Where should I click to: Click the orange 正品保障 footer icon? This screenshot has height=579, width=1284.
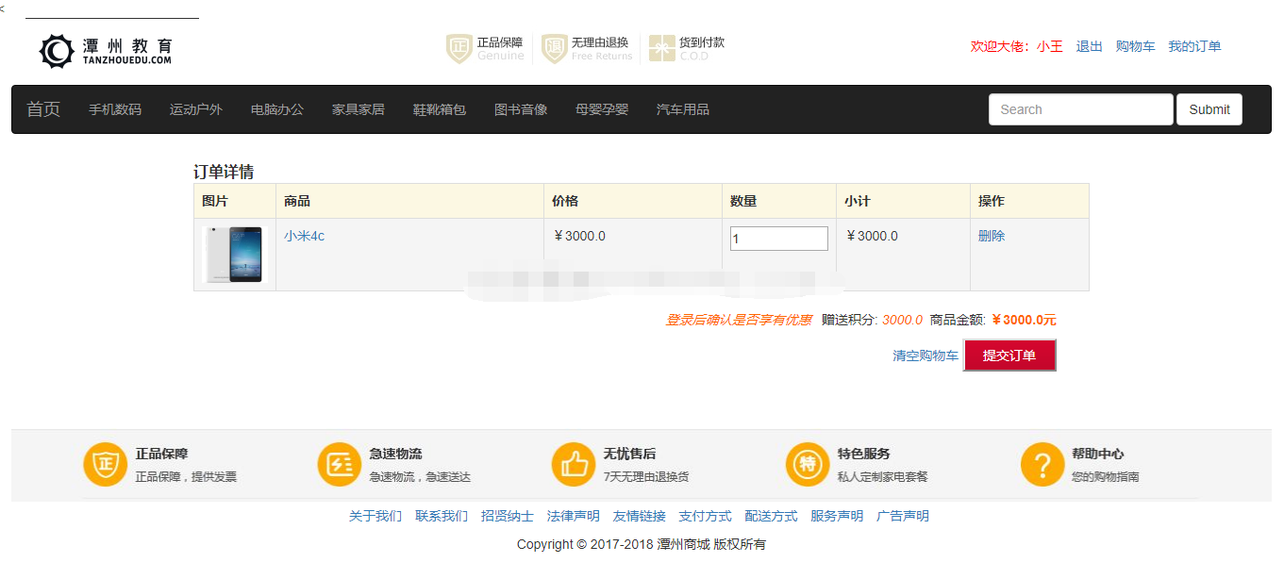(x=105, y=464)
